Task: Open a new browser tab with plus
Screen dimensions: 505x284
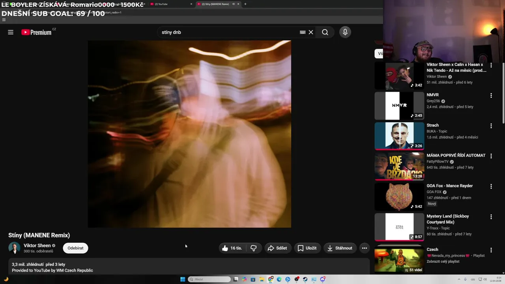Action: [x=245, y=4]
